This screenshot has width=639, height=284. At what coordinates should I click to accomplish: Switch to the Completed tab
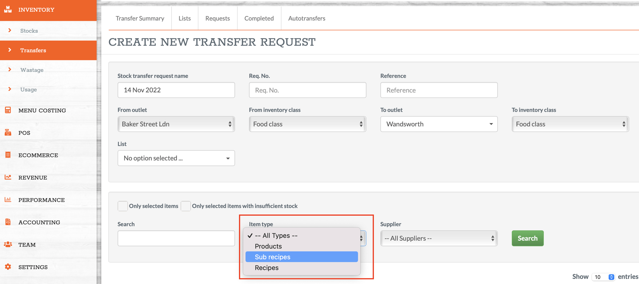(x=259, y=18)
